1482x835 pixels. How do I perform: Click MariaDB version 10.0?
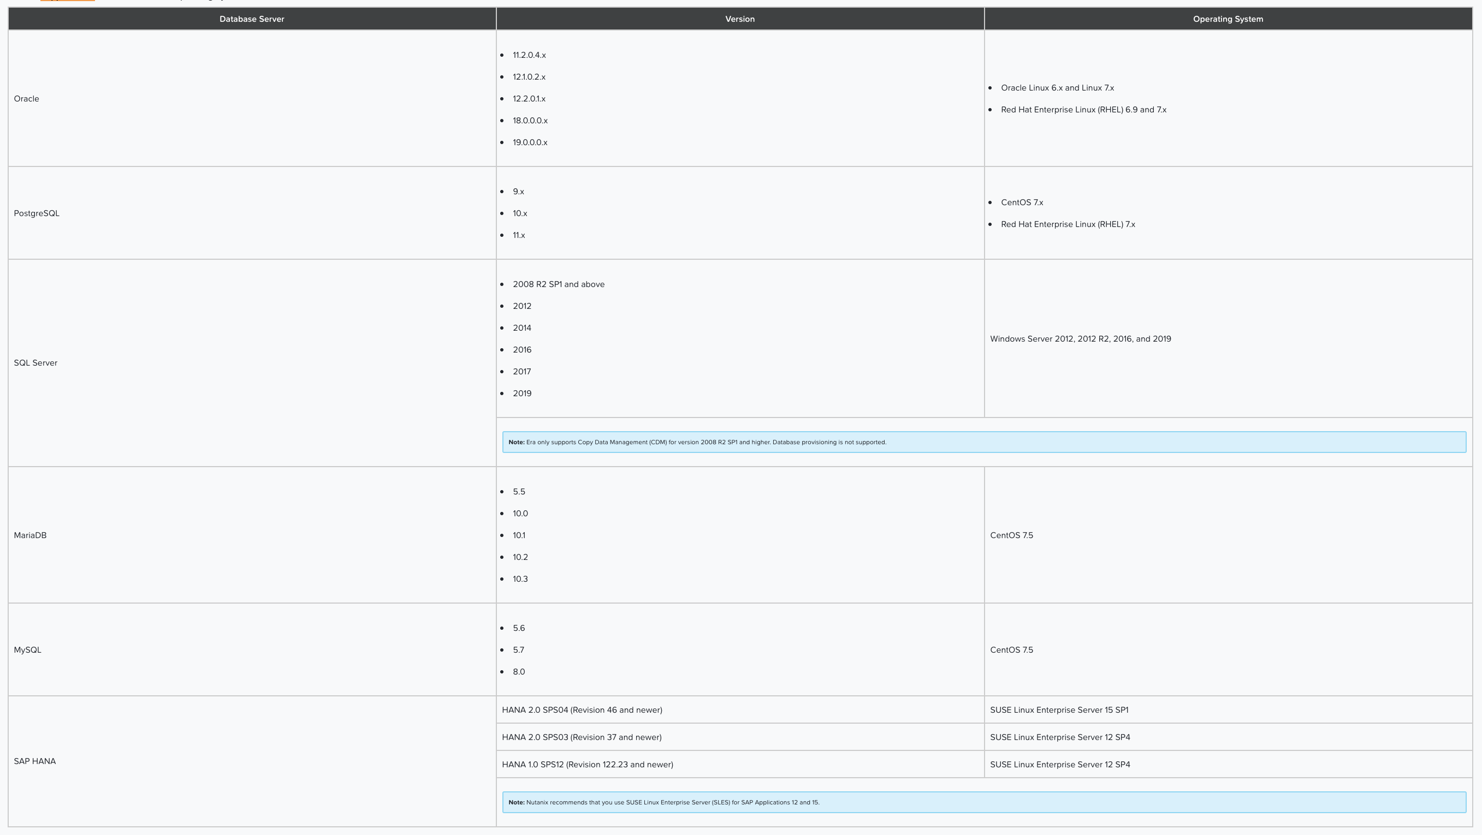[520, 514]
